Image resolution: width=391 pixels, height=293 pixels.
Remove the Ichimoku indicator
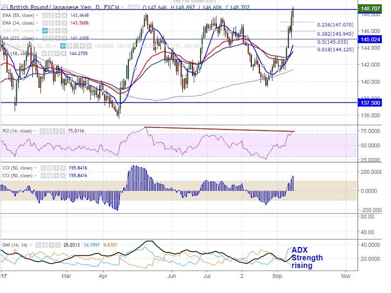pyautogui.click(x=89, y=46)
